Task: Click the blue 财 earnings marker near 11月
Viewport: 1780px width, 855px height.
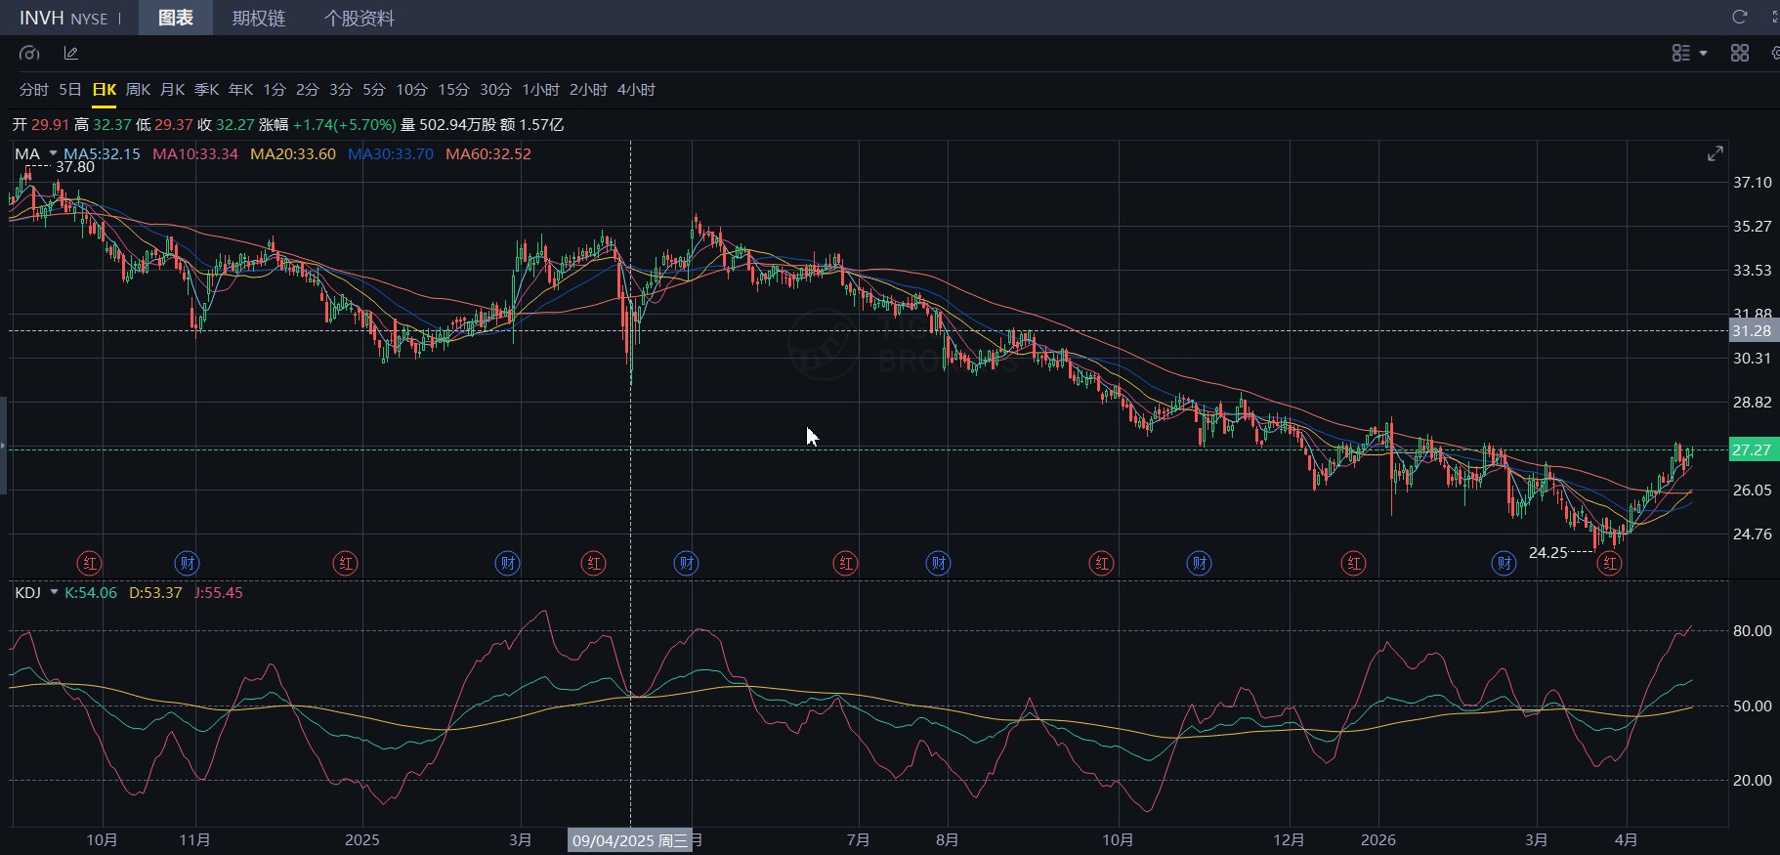Action: tap(187, 563)
